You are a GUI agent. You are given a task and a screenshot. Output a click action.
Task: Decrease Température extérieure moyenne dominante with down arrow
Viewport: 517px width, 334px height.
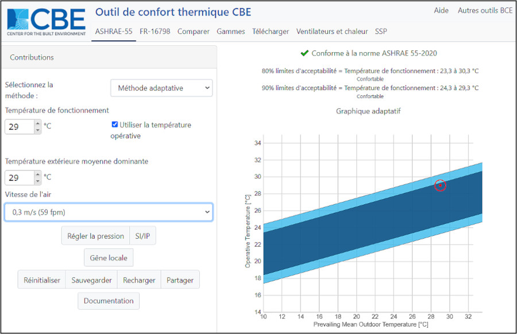pyautogui.click(x=37, y=181)
